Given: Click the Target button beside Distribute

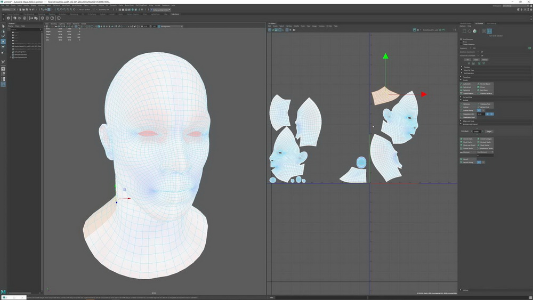Looking at the screenshot, I should [x=489, y=132].
